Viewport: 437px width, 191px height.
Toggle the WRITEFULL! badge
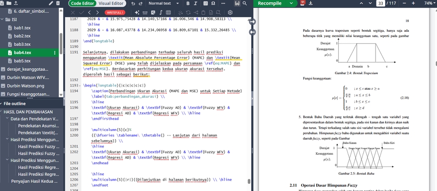click(x=116, y=12)
